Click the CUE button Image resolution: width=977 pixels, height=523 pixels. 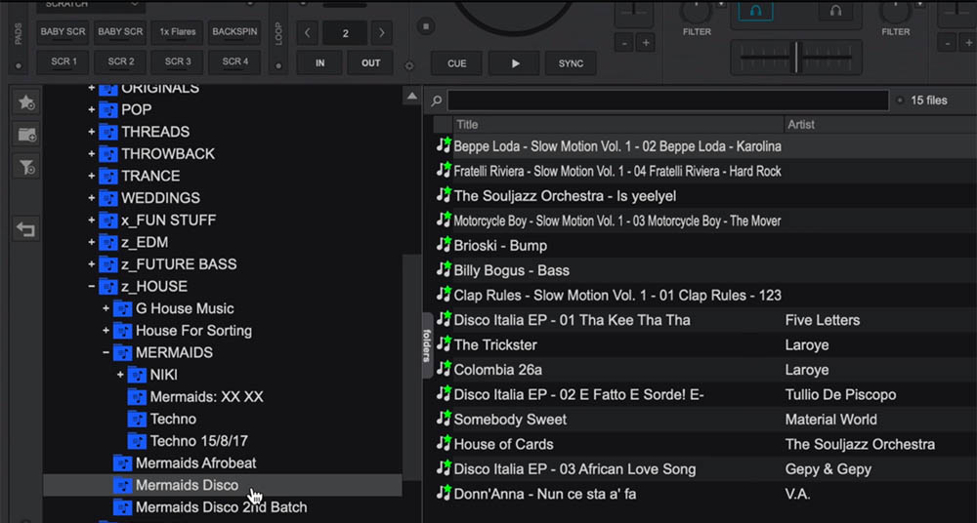[x=456, y=63]
